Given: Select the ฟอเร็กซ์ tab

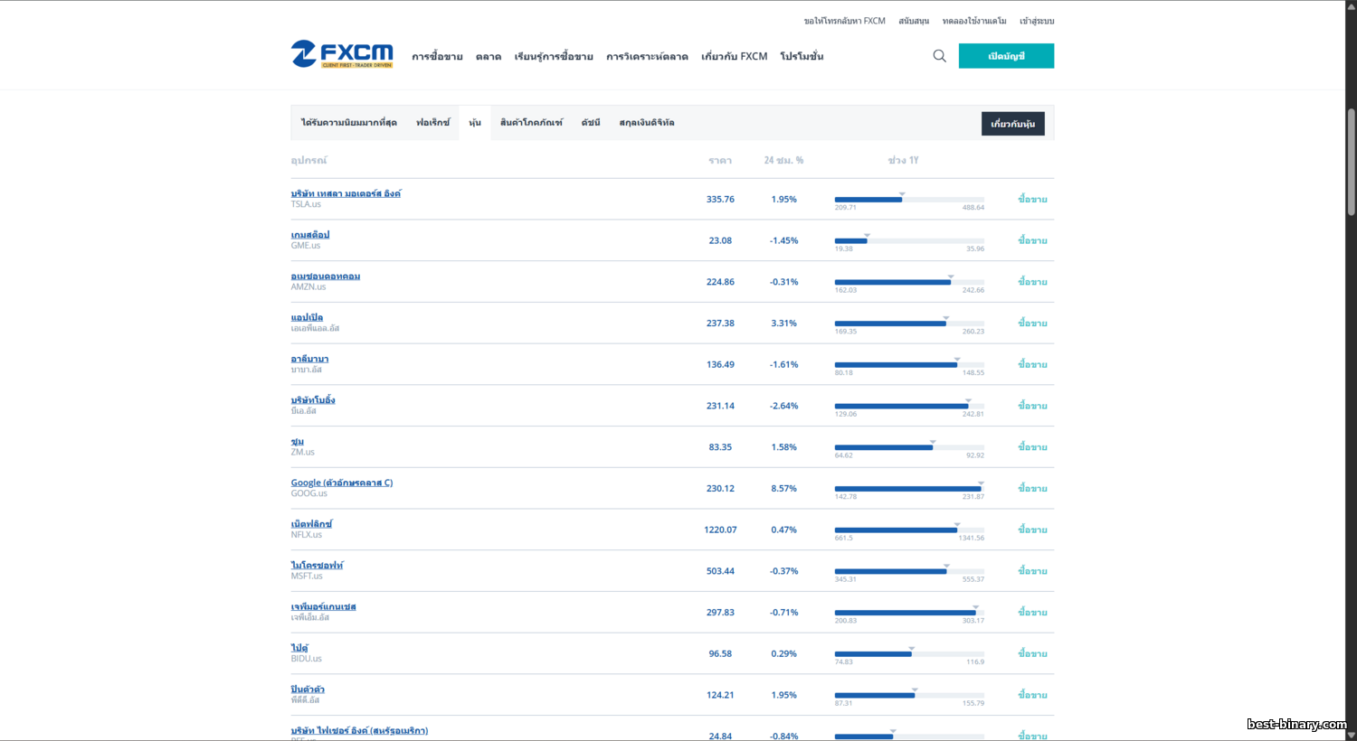Looking at the screenshot, I should (432, 123).
